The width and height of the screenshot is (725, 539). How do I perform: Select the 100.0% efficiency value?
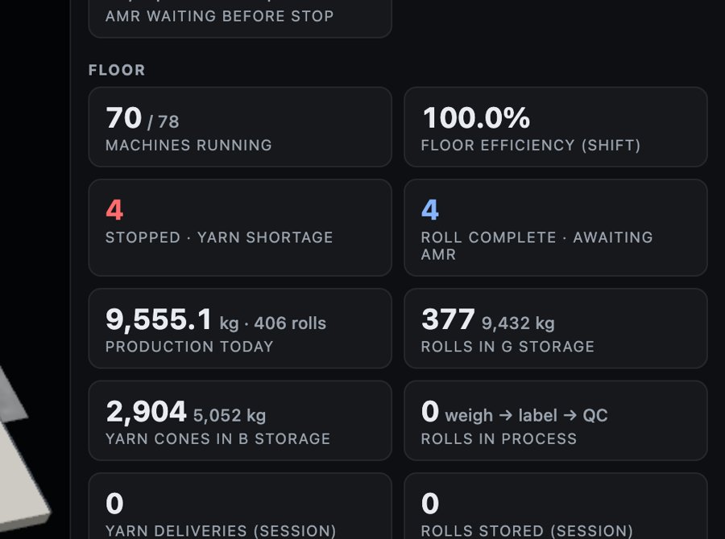coord(476,117)
